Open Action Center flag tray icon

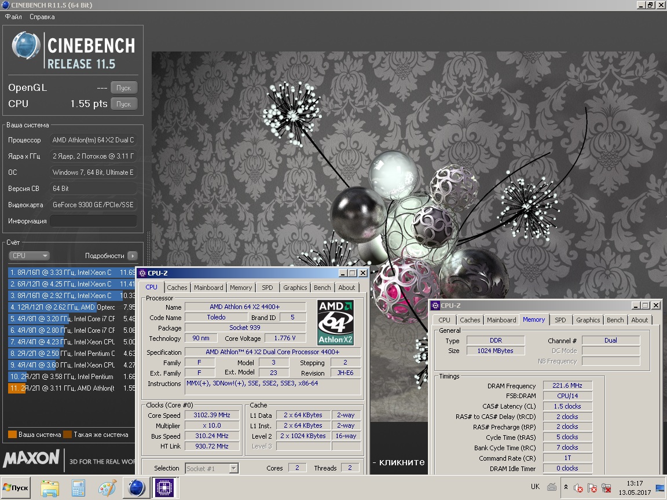592,488
